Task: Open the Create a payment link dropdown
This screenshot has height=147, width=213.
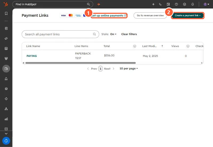Action: click(188, 15)
